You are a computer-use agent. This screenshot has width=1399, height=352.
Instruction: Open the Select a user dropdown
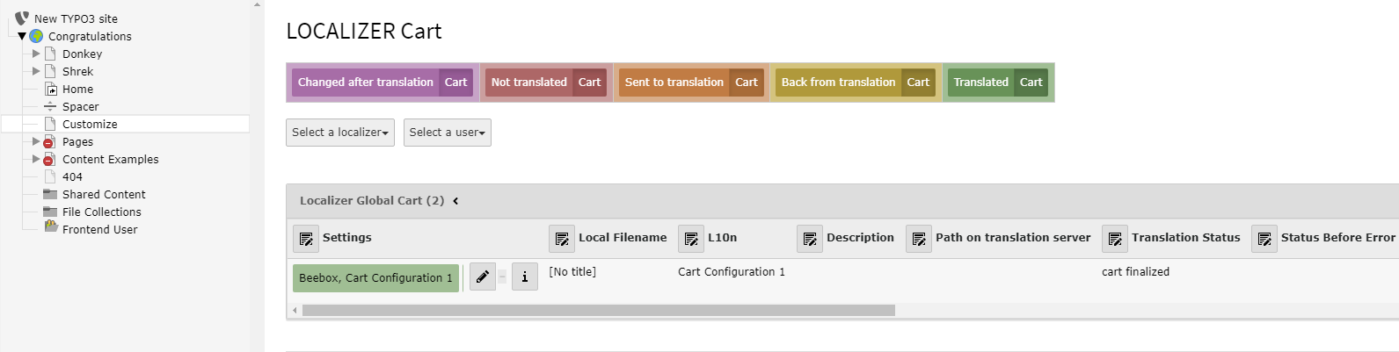click(x=447, y=133)
